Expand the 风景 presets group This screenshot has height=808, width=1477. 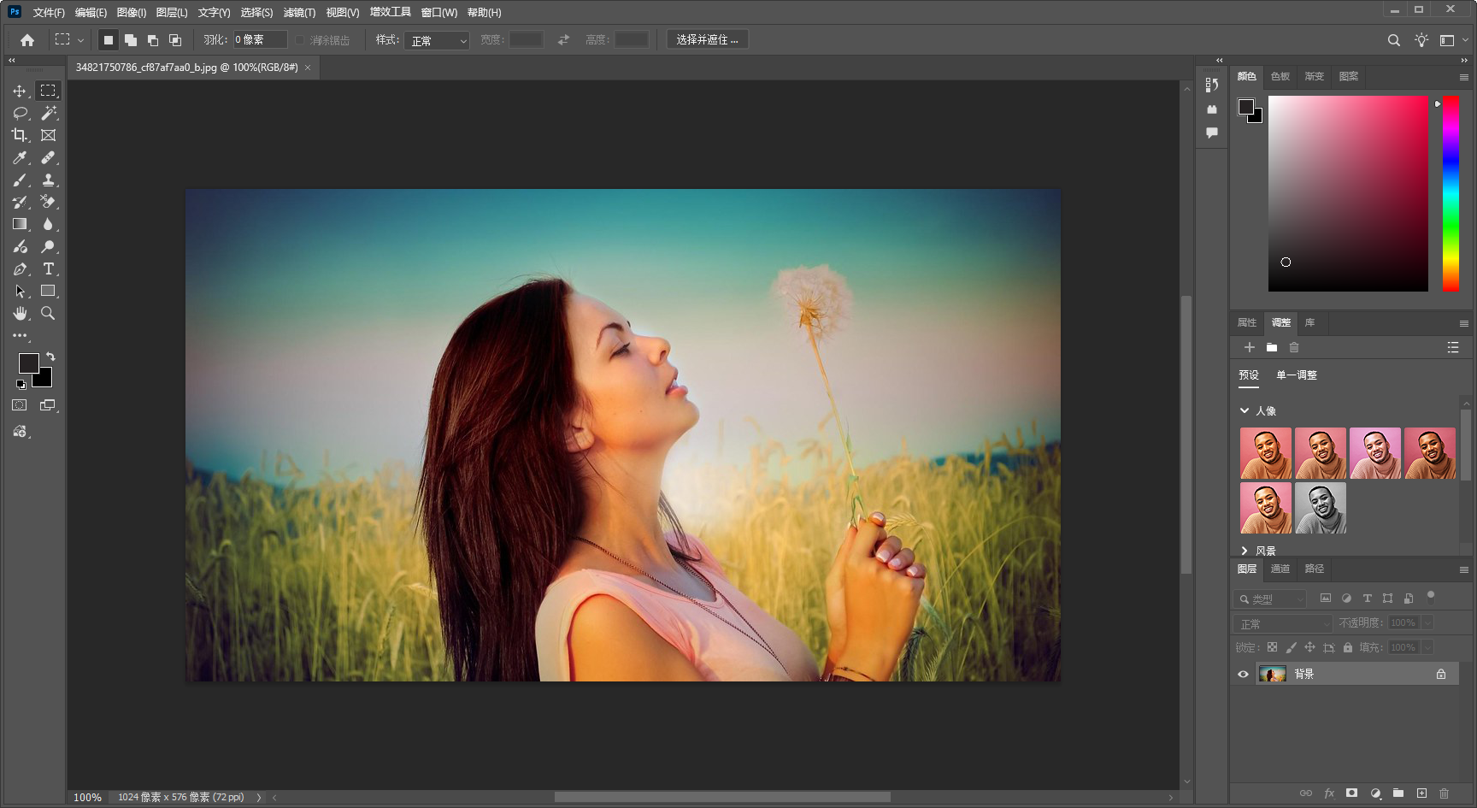pos(1245,551)
